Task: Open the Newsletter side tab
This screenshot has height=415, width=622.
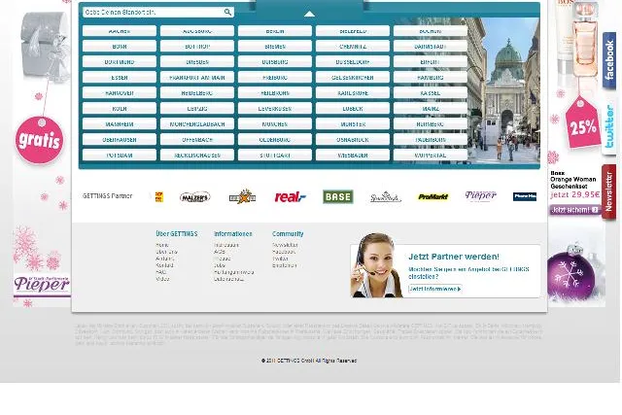Action: (x=609, y=191)
